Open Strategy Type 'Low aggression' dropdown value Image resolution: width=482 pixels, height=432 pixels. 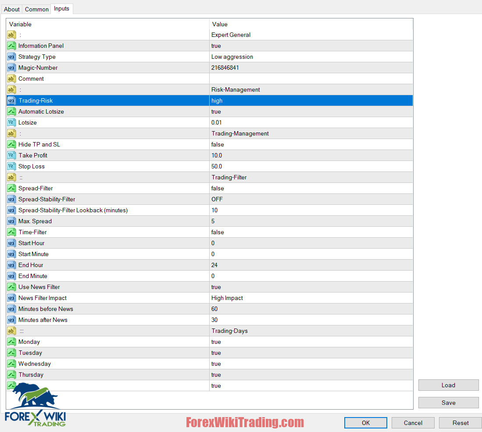pos(311,57)
